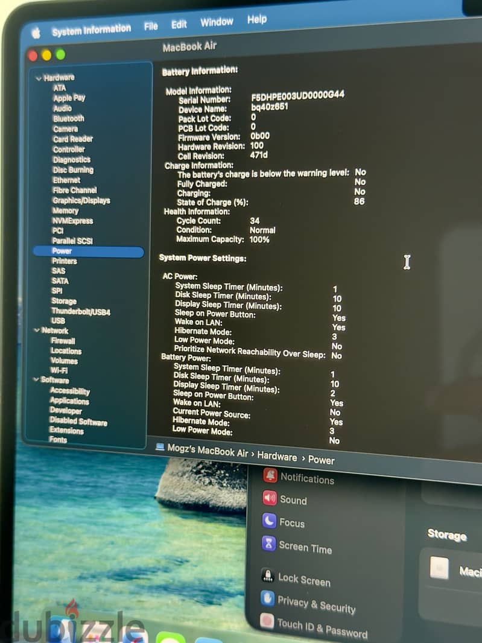
Task: Select Diagnostics in the sidebar
Action: 71,159
